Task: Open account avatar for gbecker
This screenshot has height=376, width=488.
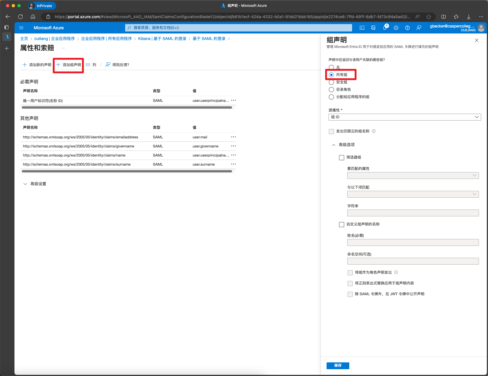Action: click(x=481, y=28)
